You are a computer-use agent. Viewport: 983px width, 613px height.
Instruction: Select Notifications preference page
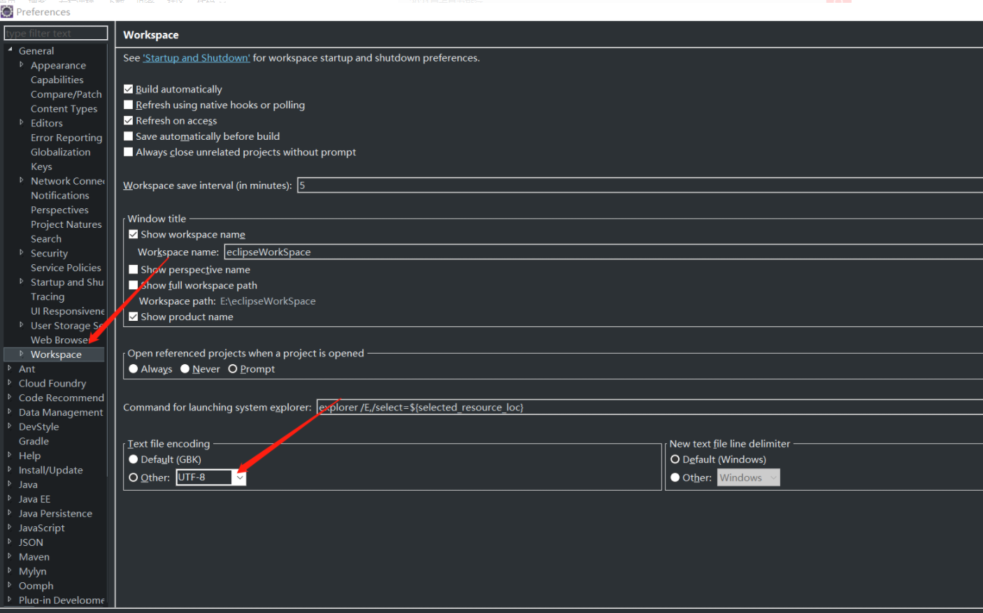60,195
